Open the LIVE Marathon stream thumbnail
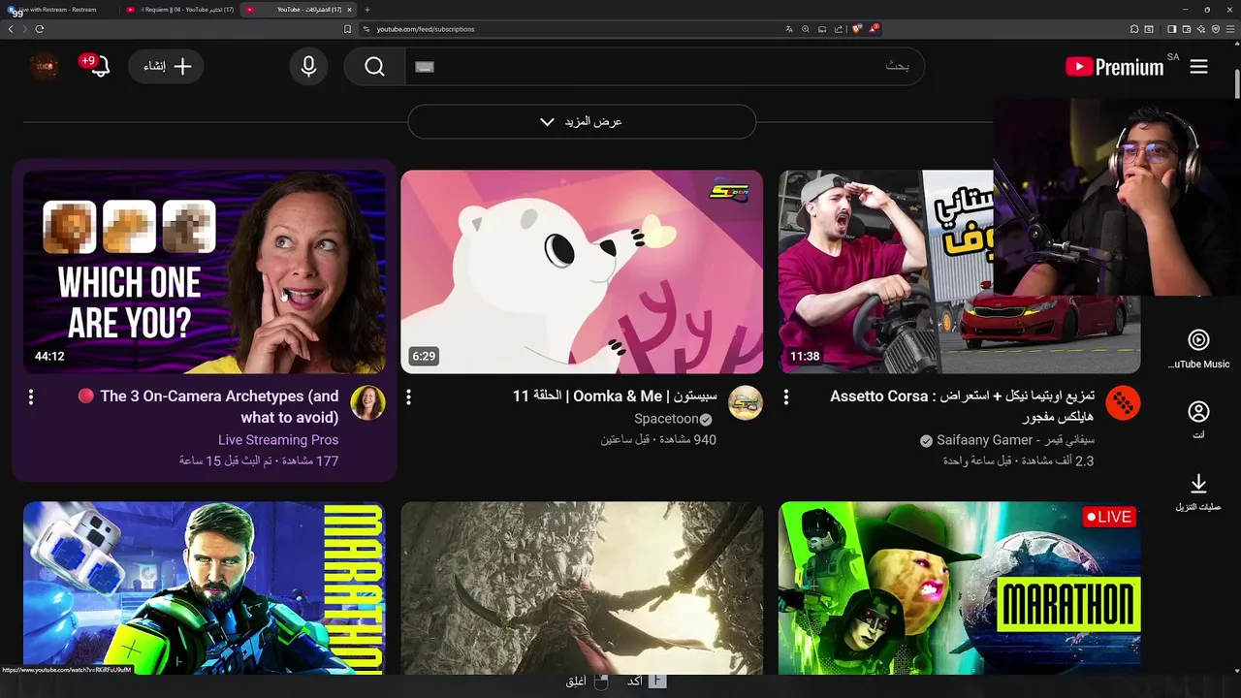The image size is (1241, 698). 959,587
